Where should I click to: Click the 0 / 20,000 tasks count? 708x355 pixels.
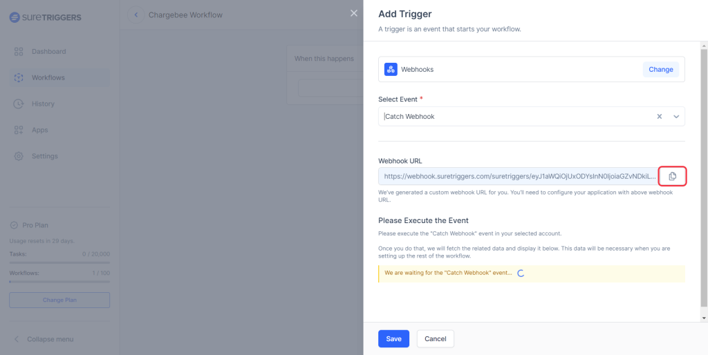96,254
